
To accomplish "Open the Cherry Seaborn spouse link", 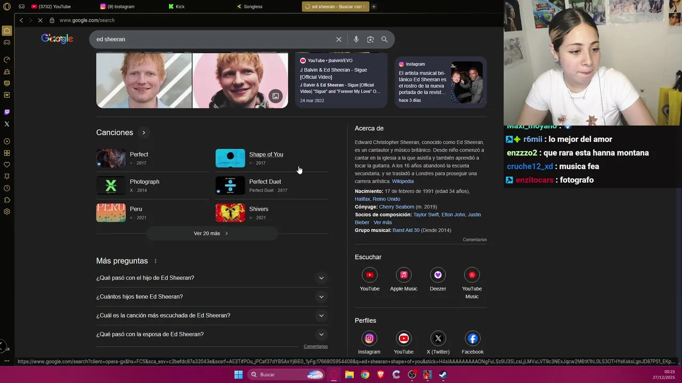I will click(396, 207).
